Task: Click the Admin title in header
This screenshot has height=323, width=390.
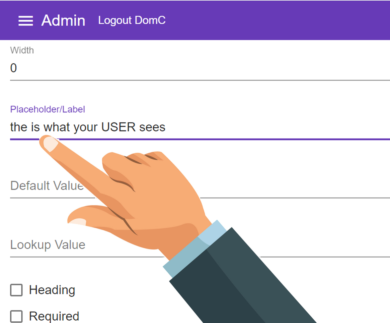Action: (x=63, y=20)
